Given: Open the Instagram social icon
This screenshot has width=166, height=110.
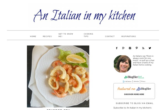Looking at the screenshot, I should [x=130, y=48].
